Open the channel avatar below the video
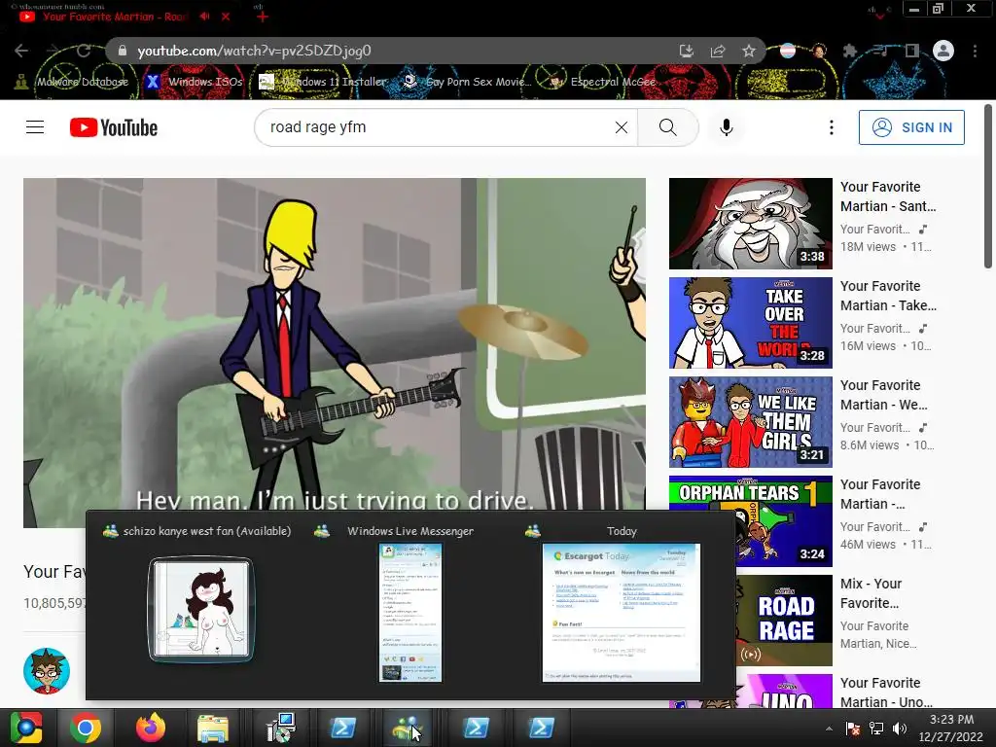 point(47,671)
